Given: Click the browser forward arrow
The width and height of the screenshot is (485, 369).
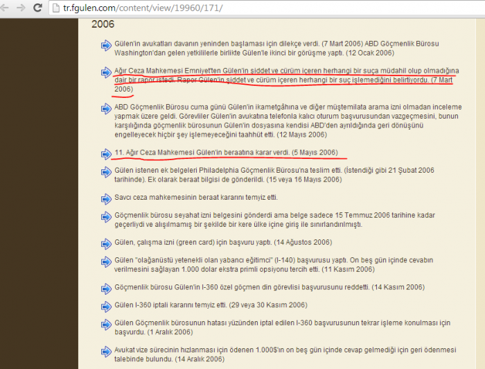Looking at the screenshot, I should point(21,8).
